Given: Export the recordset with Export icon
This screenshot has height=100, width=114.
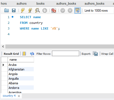Looking at the screenshot, I should [95, 54].
